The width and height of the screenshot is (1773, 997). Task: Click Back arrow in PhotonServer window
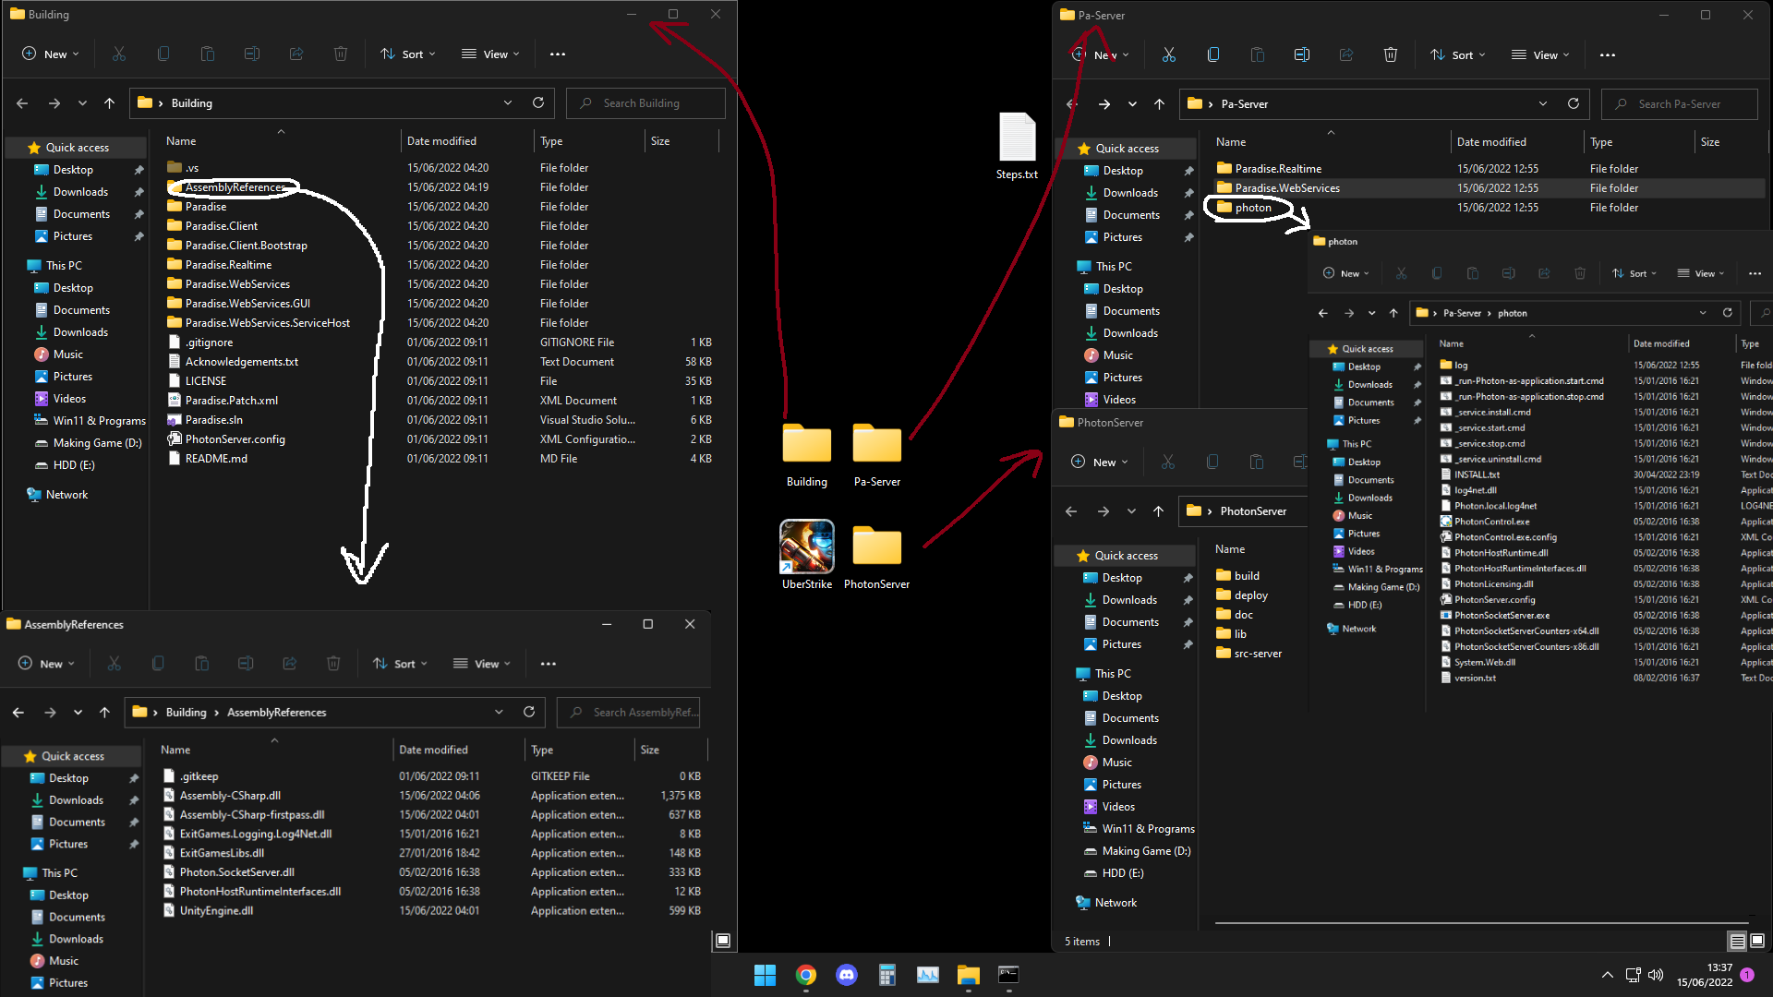[1071, 511]
